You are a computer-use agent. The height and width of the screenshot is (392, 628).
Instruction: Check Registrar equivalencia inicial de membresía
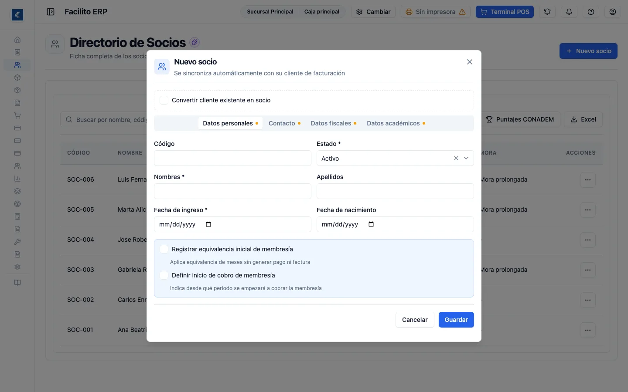pos(164,249)
